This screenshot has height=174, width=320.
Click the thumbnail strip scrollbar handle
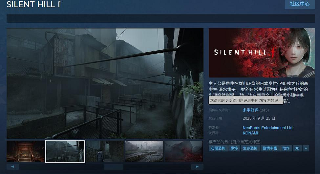114,167
